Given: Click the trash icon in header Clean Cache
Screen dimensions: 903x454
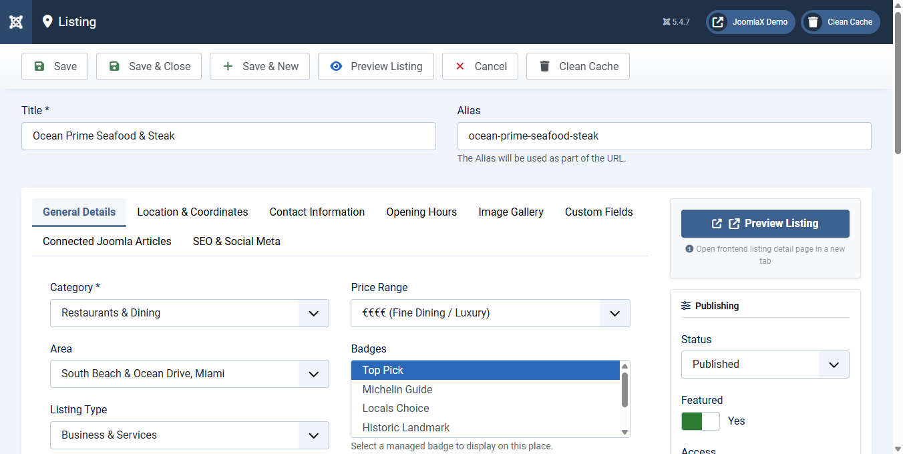Looking at the screenshot, I should tap(813, 22).
